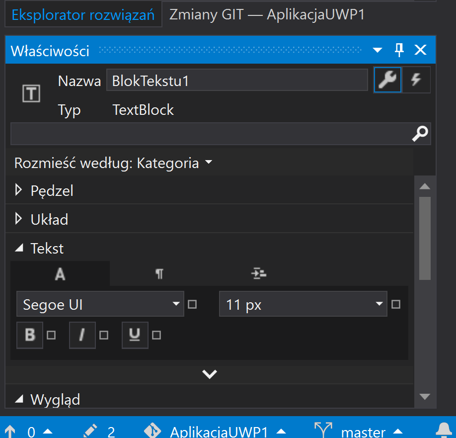Open Rozmieść według: Kategoria dropdown
The image size is (456, 438).
click(113, 163)
